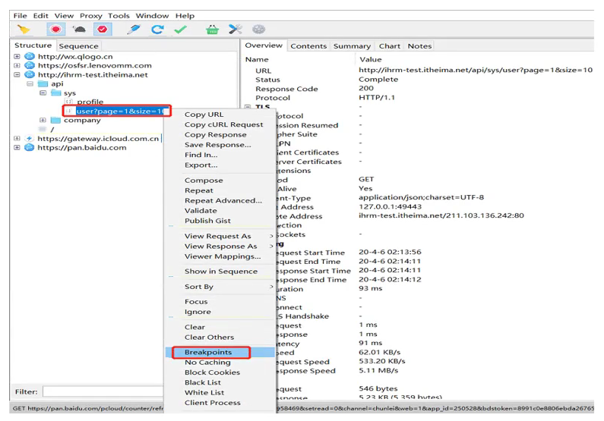Screen dimensions: 604x421
Task: Click the ihrm-test.itheima.net globe icon
Action: pos(30,74)
